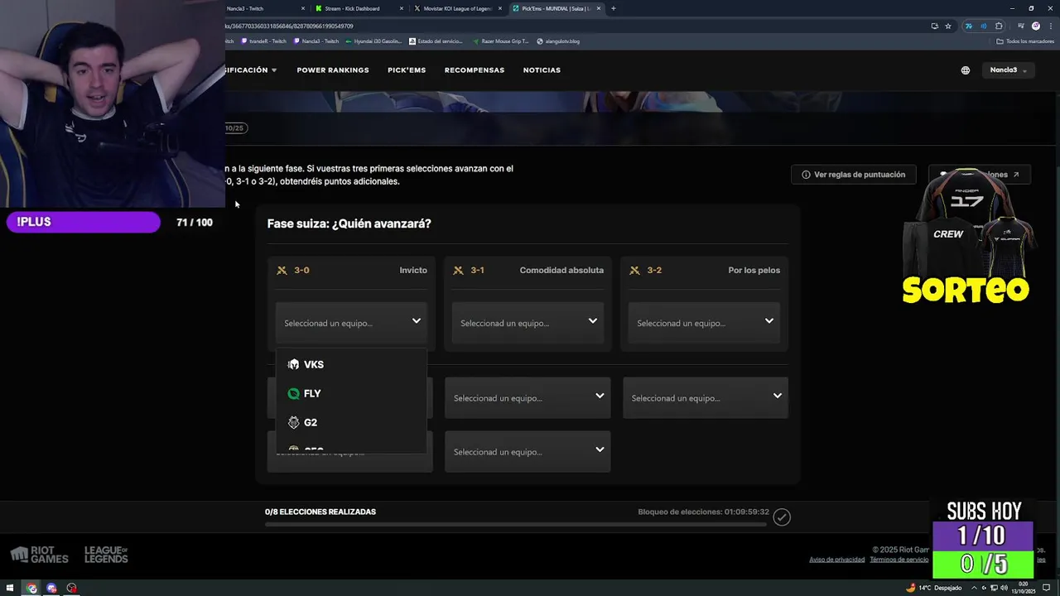Click the weather widget showing 14°C Despejado

tap(934, 589)
